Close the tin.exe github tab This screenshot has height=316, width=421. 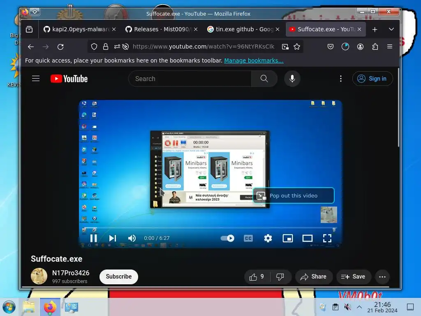[x=278, y=29]
